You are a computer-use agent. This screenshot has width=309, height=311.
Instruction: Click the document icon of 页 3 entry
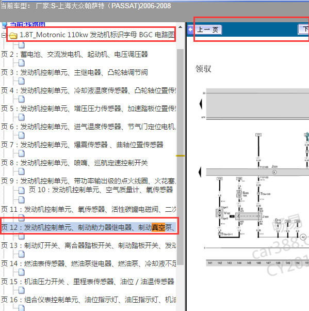(x=21, y=63)
